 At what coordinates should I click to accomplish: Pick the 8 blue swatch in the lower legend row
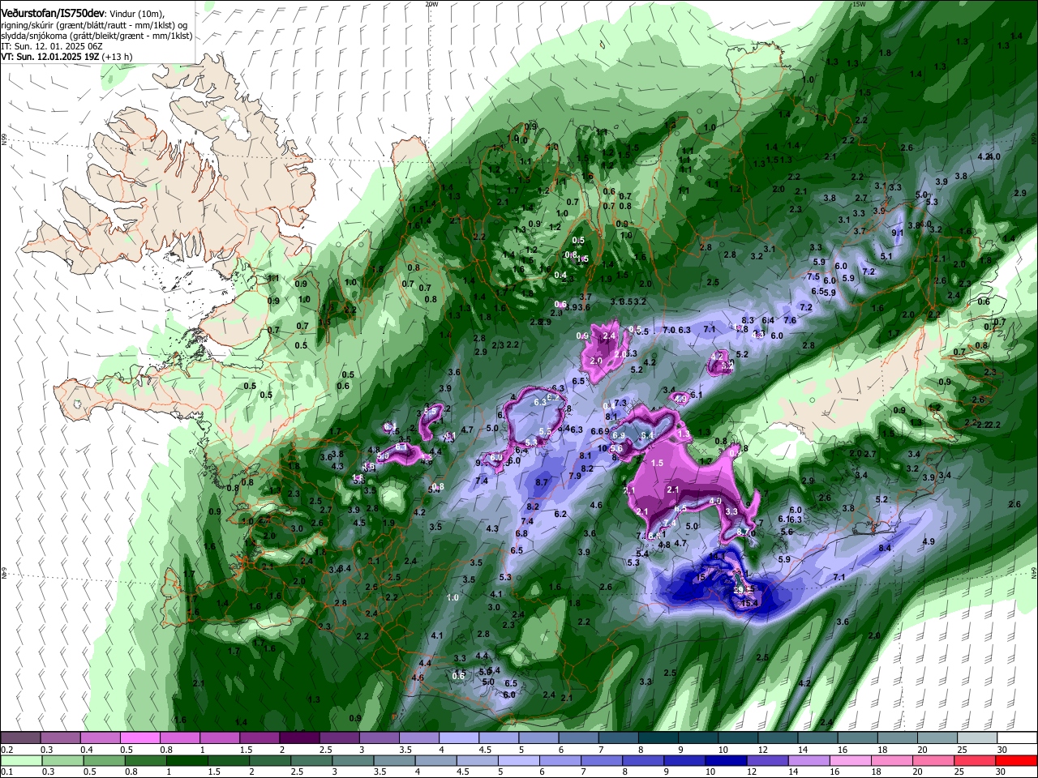tap(644, 760)
